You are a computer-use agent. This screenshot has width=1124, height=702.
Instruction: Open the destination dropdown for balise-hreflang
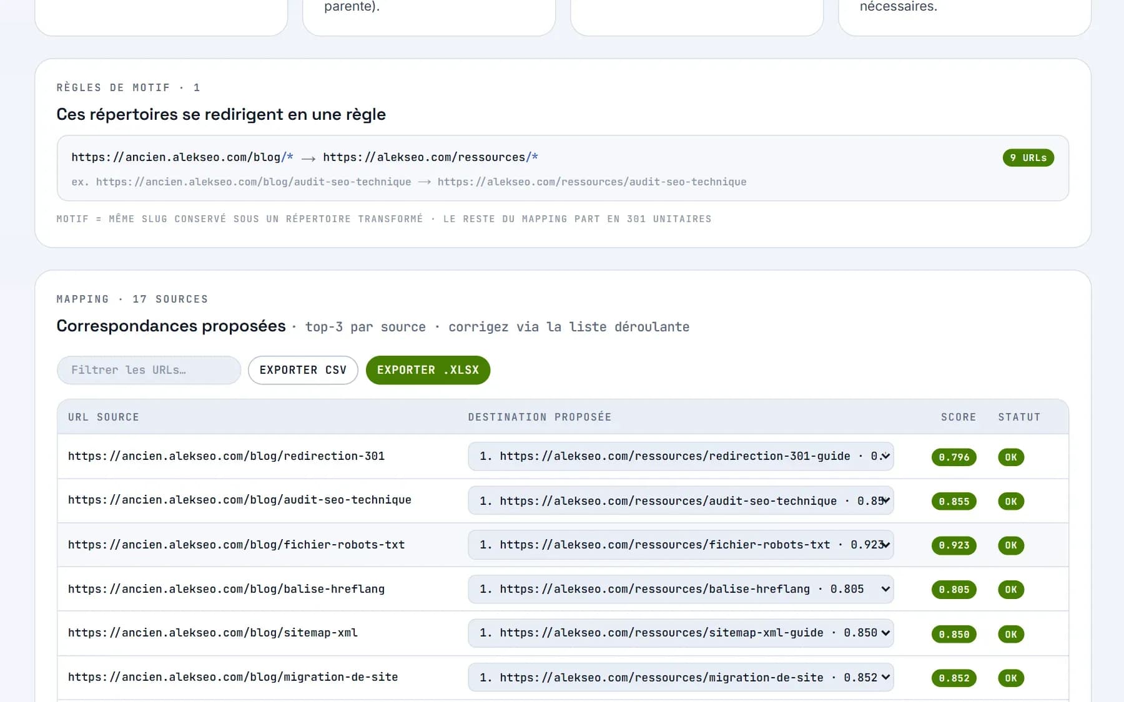click(681, 589)
